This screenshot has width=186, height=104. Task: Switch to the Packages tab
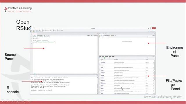106,56
